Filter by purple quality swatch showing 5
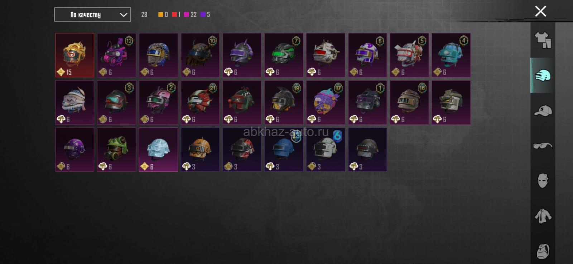Image resolution: width=573 pixels, height=264 pixels. point(203,15)
